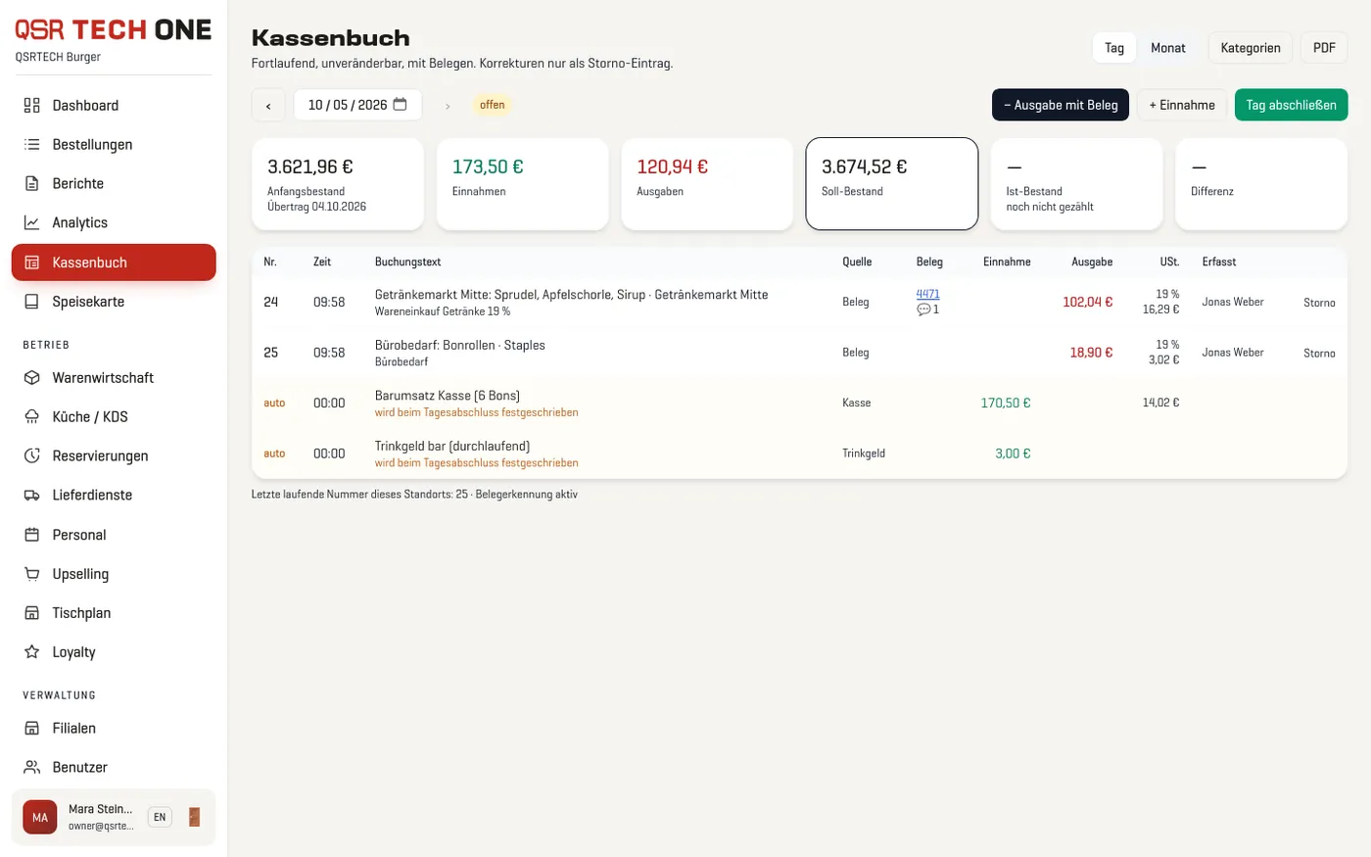The height and width of the screenshot is (857, 1371).
Task: Open Dashboard from the sidebar
Action: 114,106
